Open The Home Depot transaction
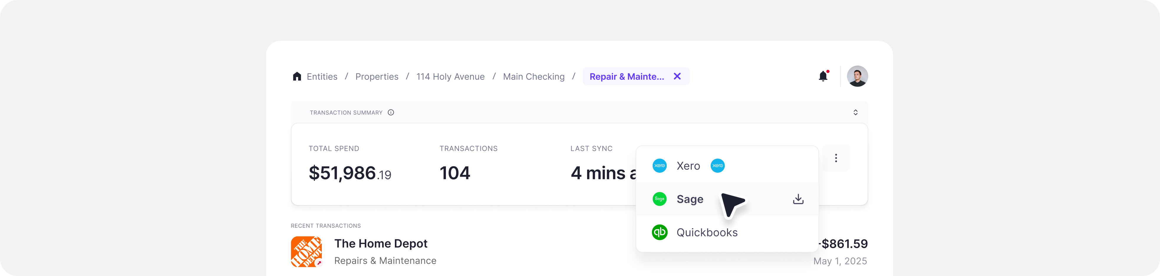 pos(579,252)
